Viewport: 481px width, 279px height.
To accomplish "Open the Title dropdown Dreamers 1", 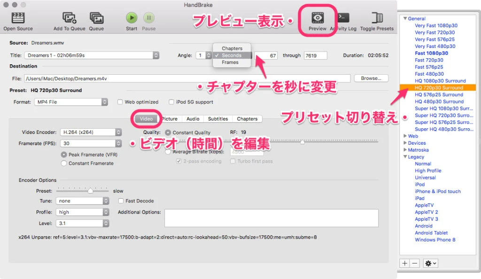I will 92,55.
